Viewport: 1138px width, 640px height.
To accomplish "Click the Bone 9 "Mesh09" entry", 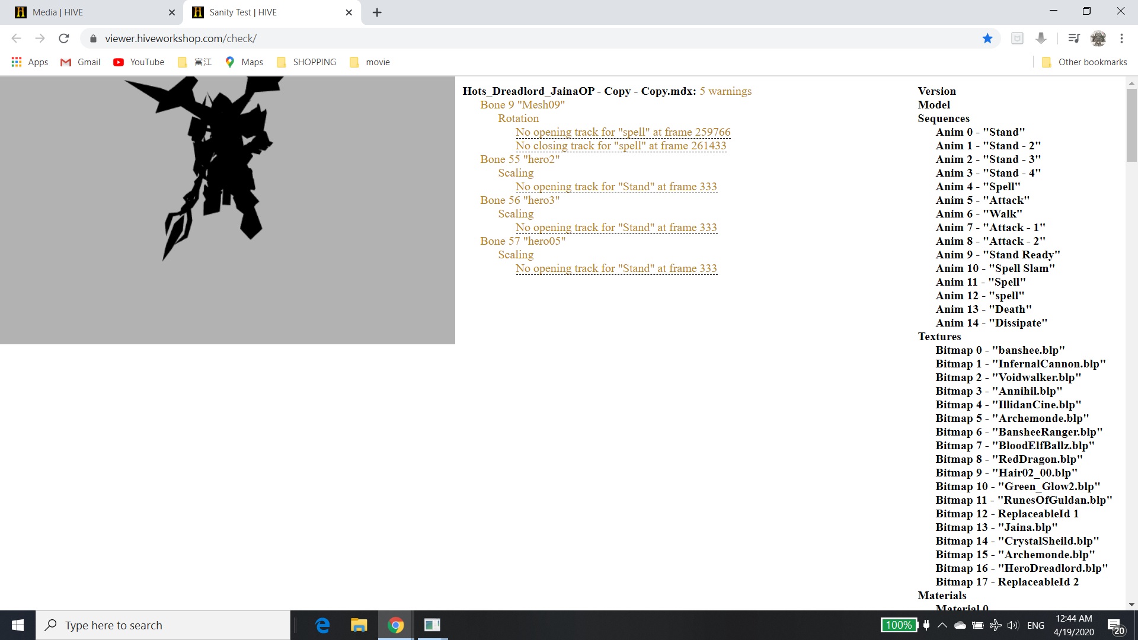I will coord(522,105).
